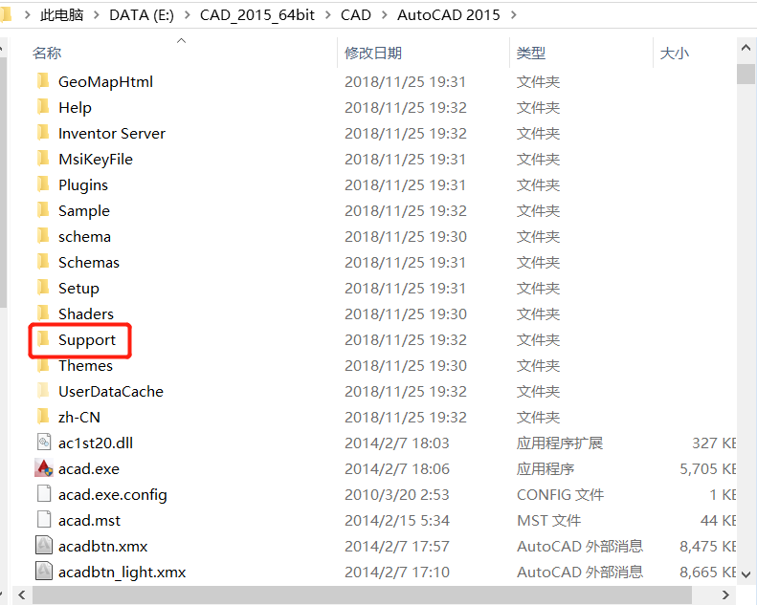The height and width of the screenshot is (605, 757).
Task: Select the UserDataCache folder name
Action: coord(111,391)
